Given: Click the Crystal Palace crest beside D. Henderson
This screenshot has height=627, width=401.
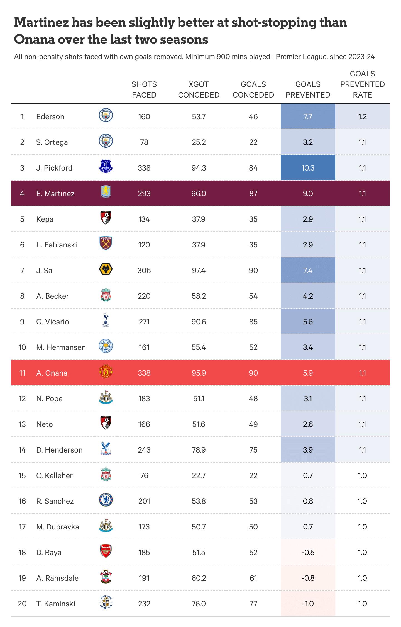Looking at the screenshot, I should tap(106, 449).
